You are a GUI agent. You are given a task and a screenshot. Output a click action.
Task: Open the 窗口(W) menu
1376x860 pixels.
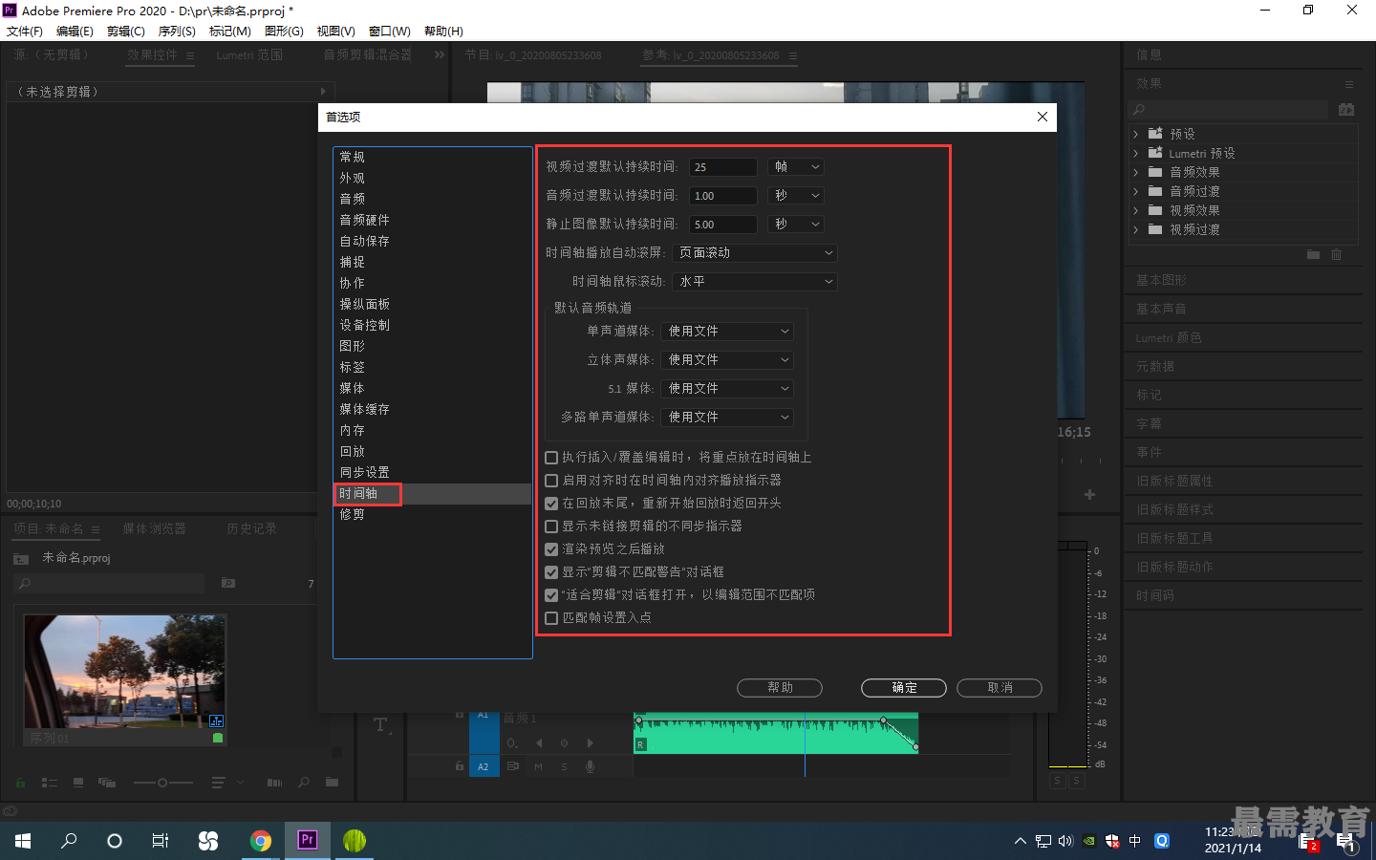389,32
